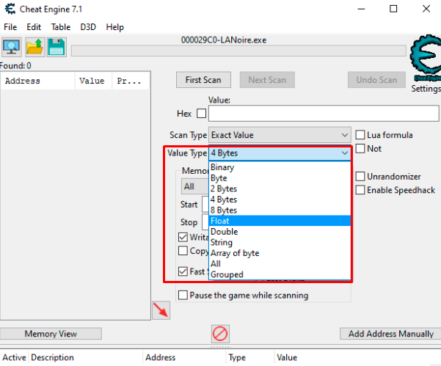The image size is (441, 366).
Task: Click the save table floppy disk icon
Action: (x=57, y=48)
